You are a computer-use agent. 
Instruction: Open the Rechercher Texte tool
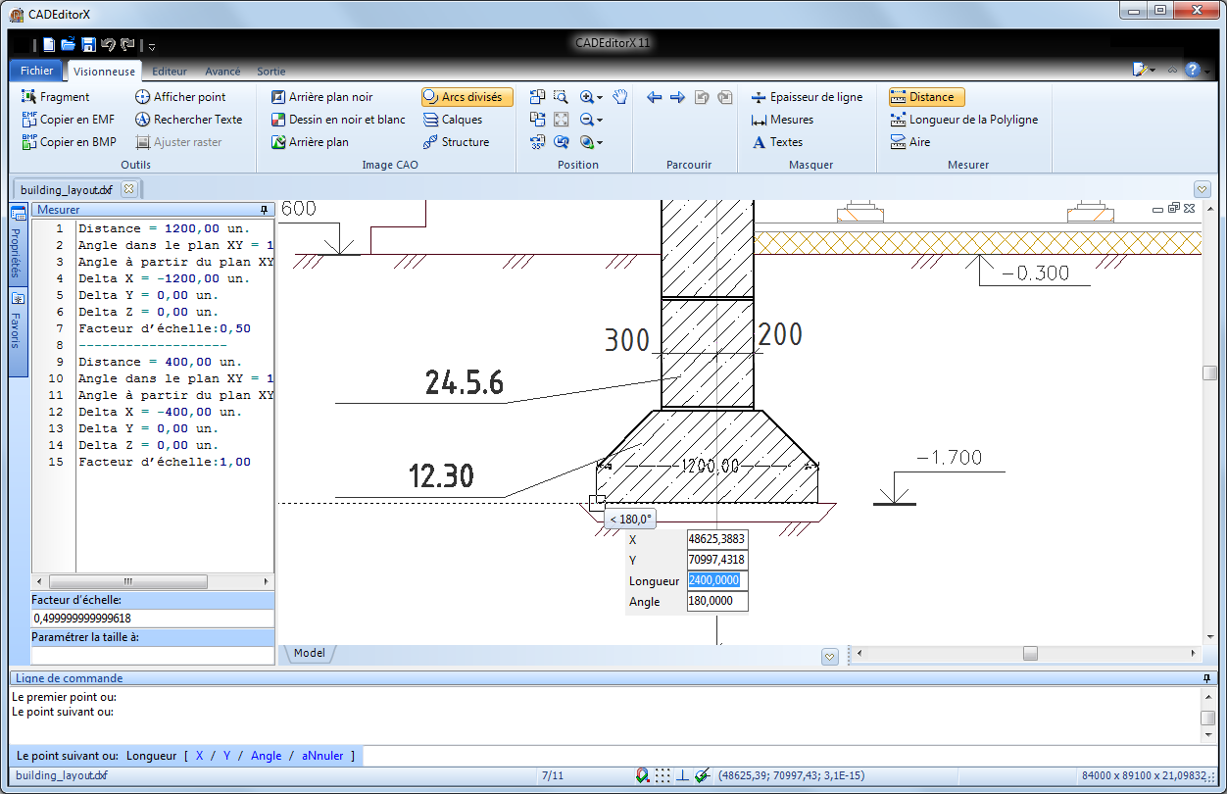[x=188, y=120]
